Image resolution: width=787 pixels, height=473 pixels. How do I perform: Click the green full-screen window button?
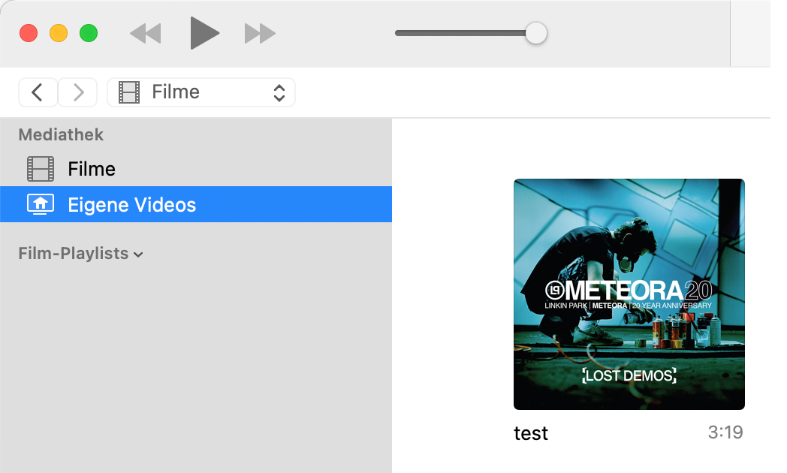[89, 33]
